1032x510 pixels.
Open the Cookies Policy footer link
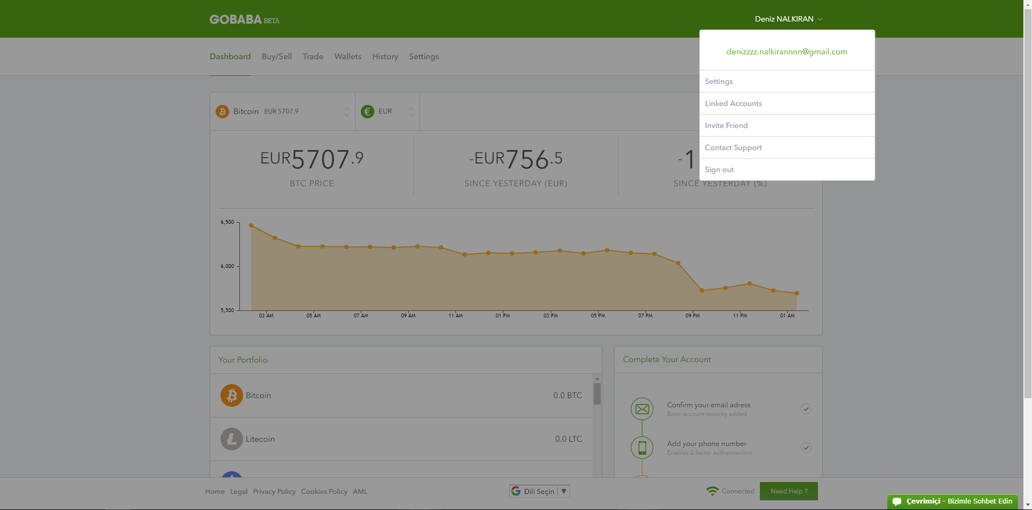[324, 492]
